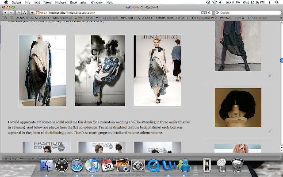Click wrench edit icon below trousers photo
The height and width of the screenshot is (177, 283).
click(x=270, y=75)
